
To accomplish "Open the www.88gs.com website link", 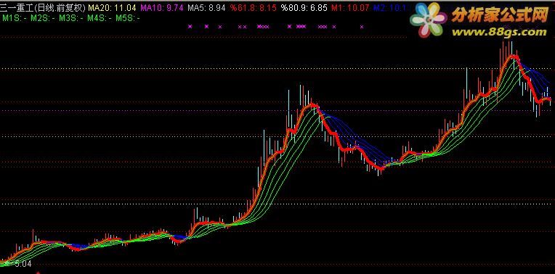I will coord(499,33).
